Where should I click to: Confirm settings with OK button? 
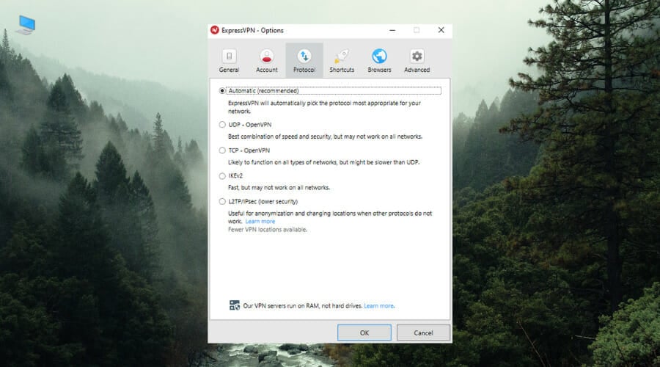pos(364,333)
